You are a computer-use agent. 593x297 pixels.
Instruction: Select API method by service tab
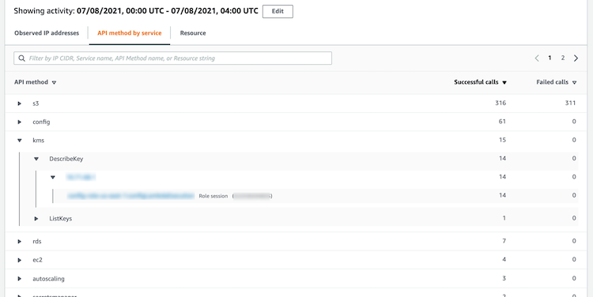pos(130,33)
